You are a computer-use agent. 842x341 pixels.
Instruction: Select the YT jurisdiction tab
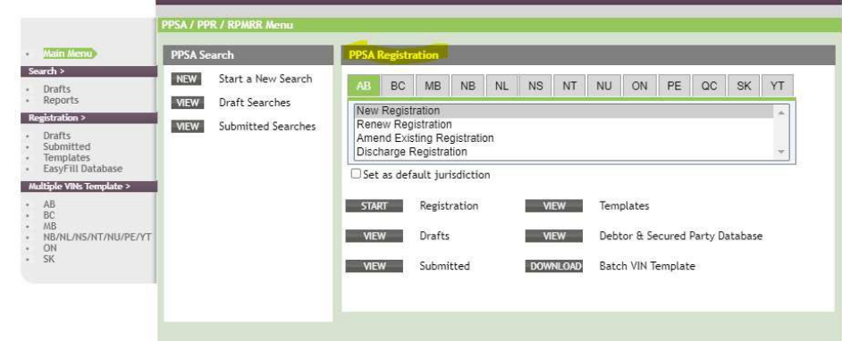pyautogui.click(x=777, y=86)
